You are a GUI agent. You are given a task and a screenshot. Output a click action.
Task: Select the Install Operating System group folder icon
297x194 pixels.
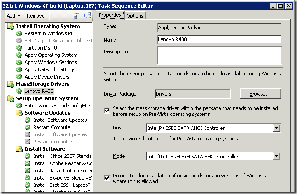(10, 26)
